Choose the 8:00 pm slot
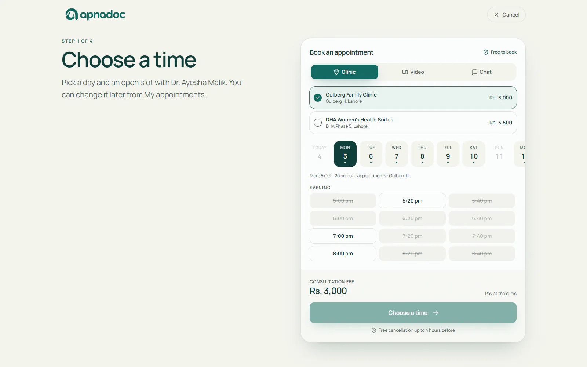Screen dimensions: 587x367 343,254
